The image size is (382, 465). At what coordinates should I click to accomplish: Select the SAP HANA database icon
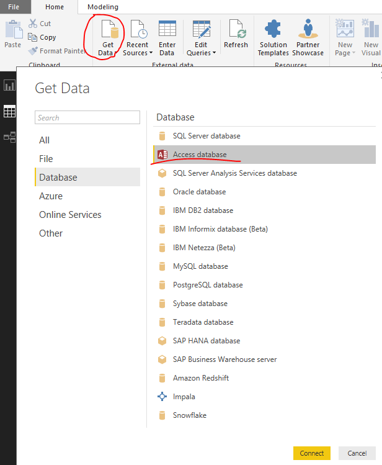tap(162, 341)
